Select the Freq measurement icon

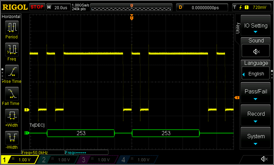point(12,50)
